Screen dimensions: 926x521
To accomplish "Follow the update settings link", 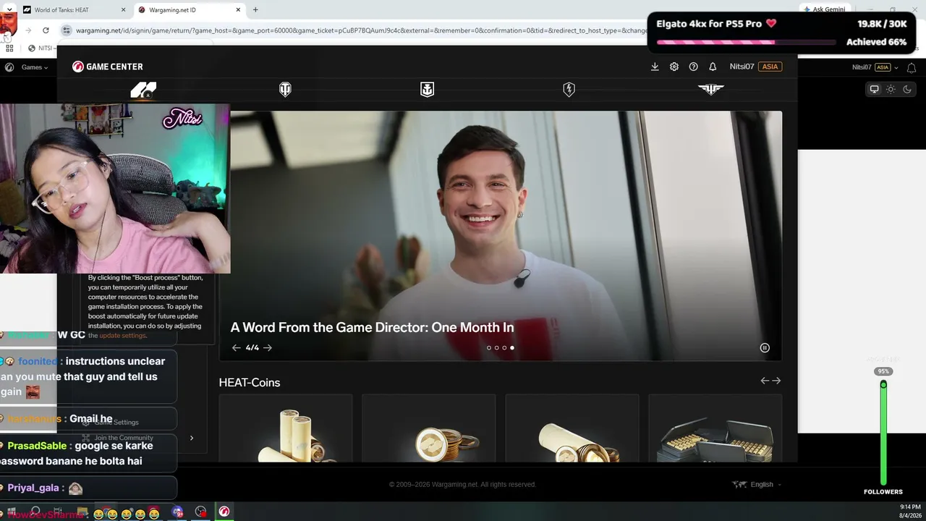I will tap(122, 336).
